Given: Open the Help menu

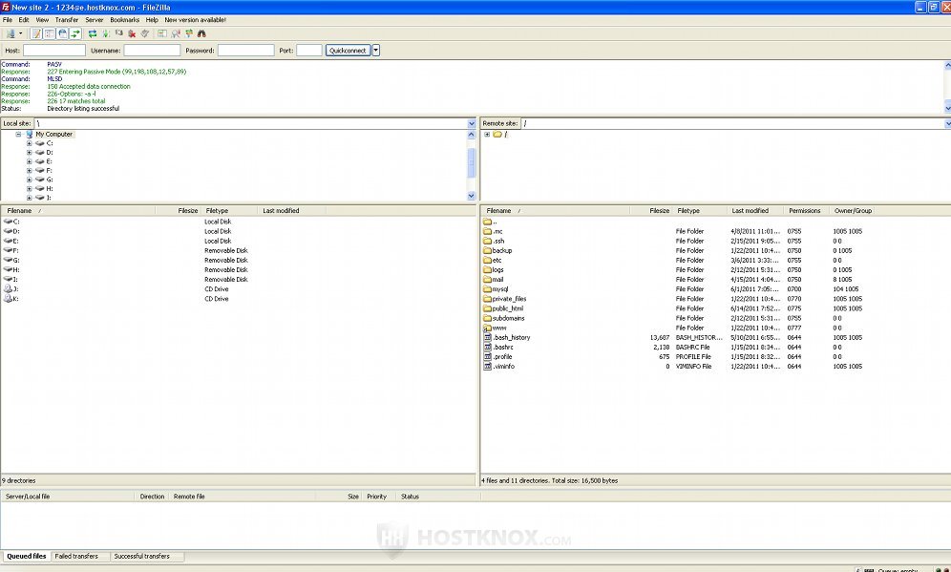Looking at the screenshot, I should (x=152, y=20).
